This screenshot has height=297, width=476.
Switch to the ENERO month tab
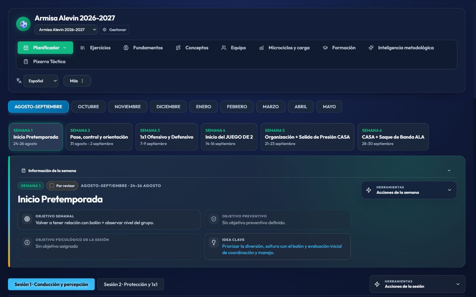[203, 107]
